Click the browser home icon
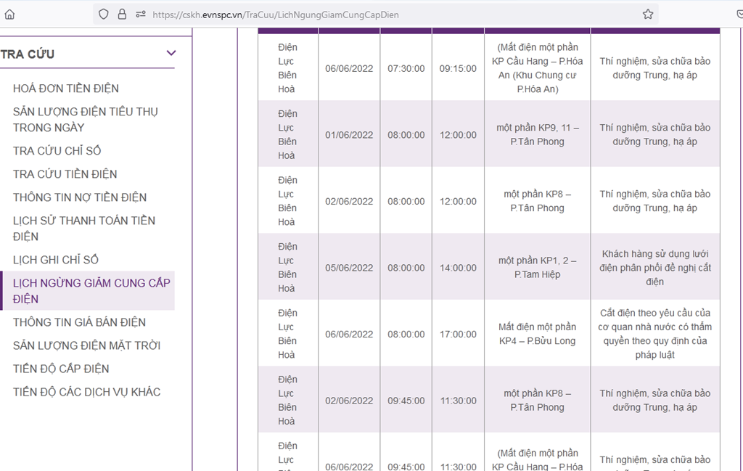Image resolution: width=743 pixels, height=471 pixels. coord(9,15)
